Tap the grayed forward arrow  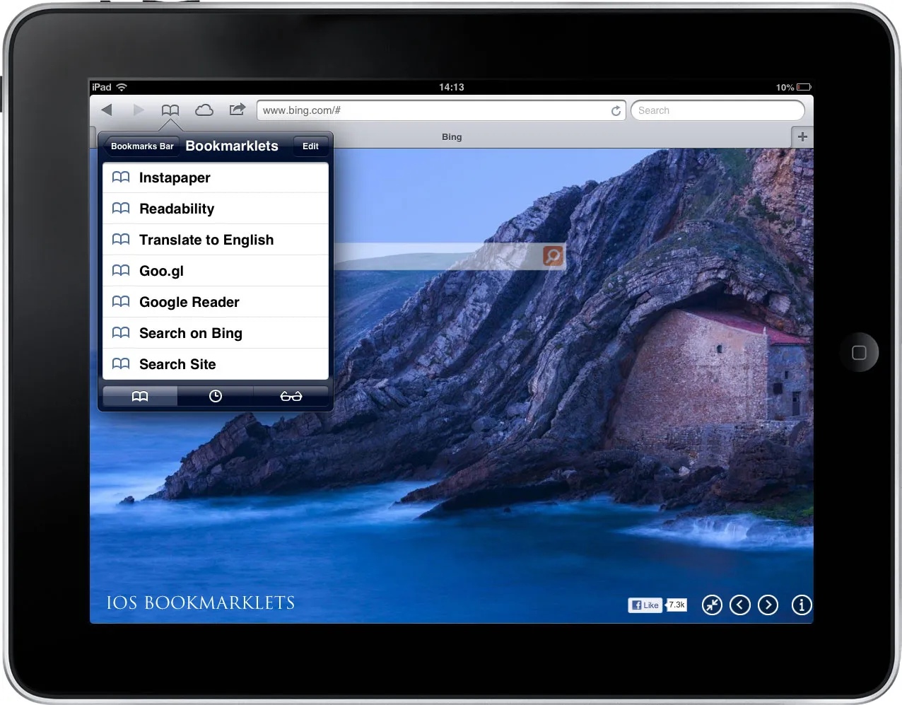pyautogui.click(x=139, y=110)
